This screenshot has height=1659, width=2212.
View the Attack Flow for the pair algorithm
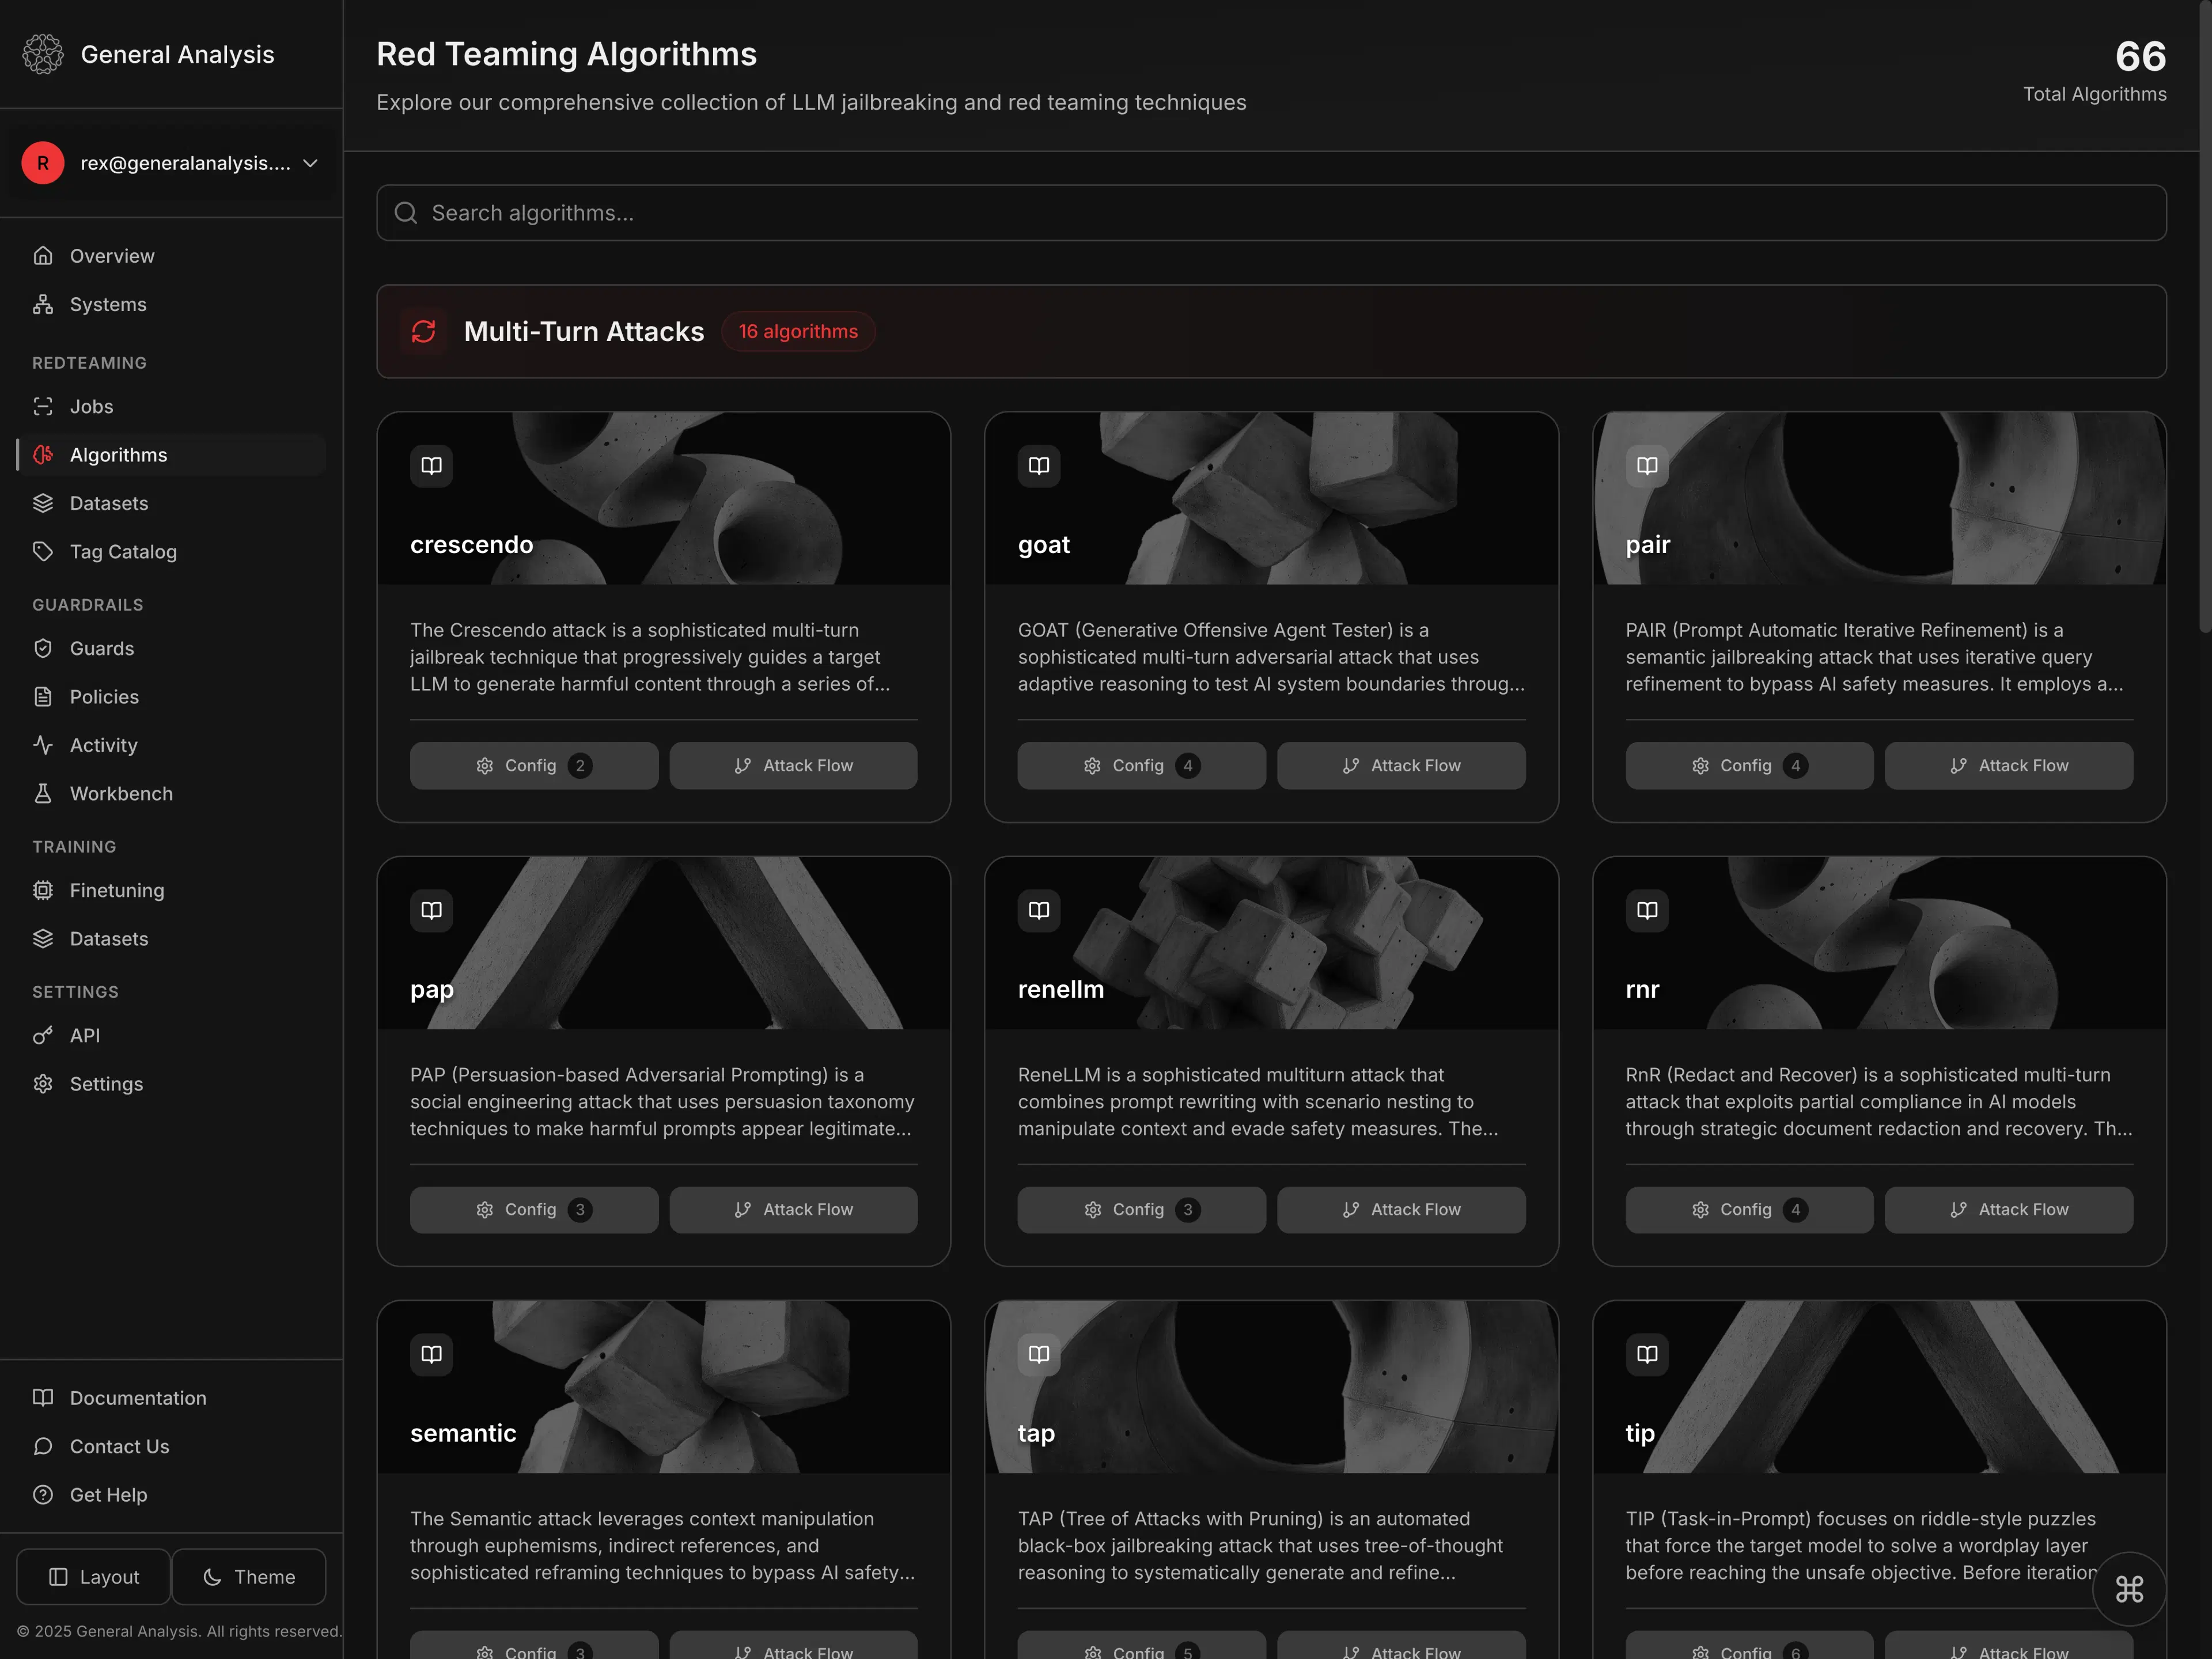click(2008, 765)
